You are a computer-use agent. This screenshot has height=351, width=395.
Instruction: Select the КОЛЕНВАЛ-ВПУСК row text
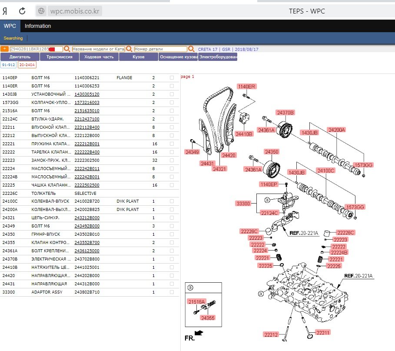(x=50, y=201)
